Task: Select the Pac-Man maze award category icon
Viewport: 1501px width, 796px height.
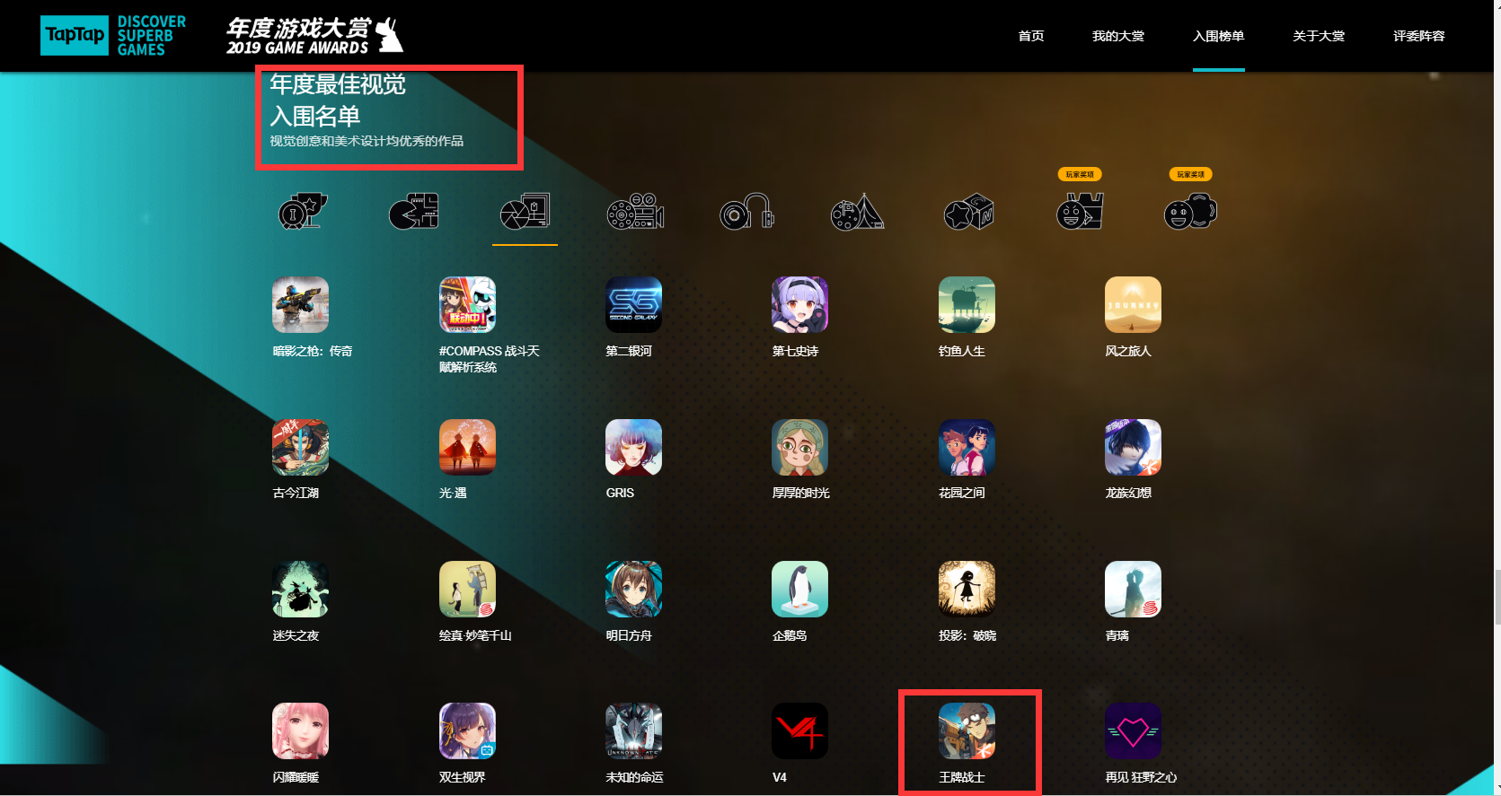Action: coord(414,212)
